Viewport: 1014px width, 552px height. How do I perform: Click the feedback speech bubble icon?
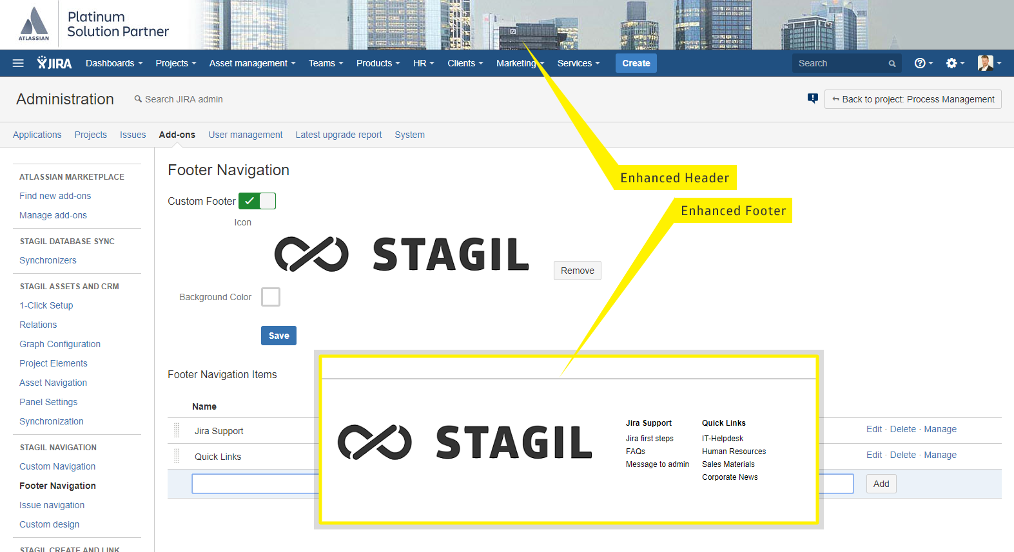[x=813, y=99]
